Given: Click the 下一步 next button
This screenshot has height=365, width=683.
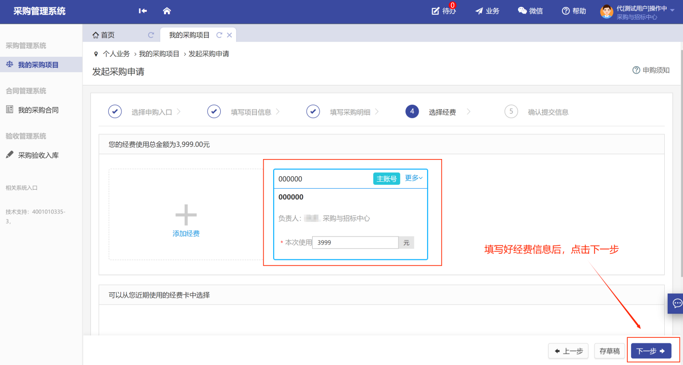Looking at the screenshot, I should [651, 351].
